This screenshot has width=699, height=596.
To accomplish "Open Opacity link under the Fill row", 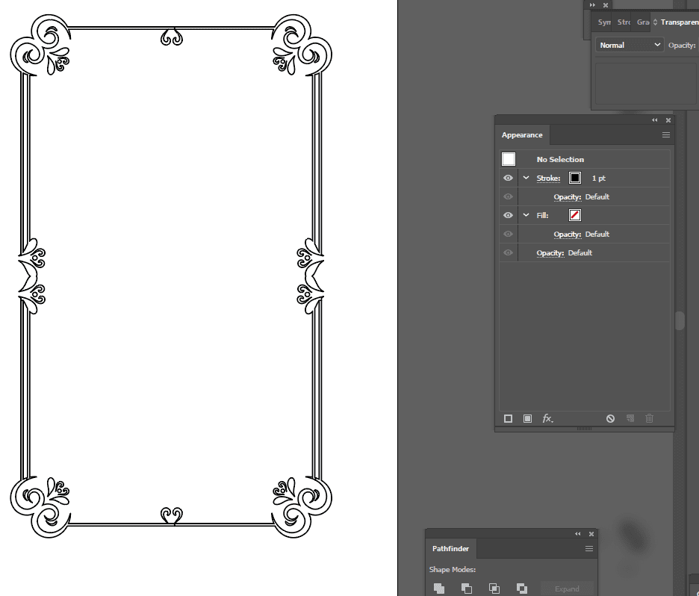I will click(567, 235).
